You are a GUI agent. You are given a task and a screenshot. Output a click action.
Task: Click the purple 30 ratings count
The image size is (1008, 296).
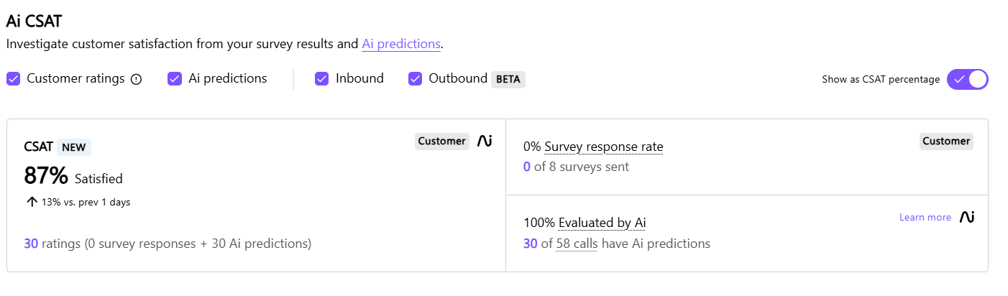31,244
